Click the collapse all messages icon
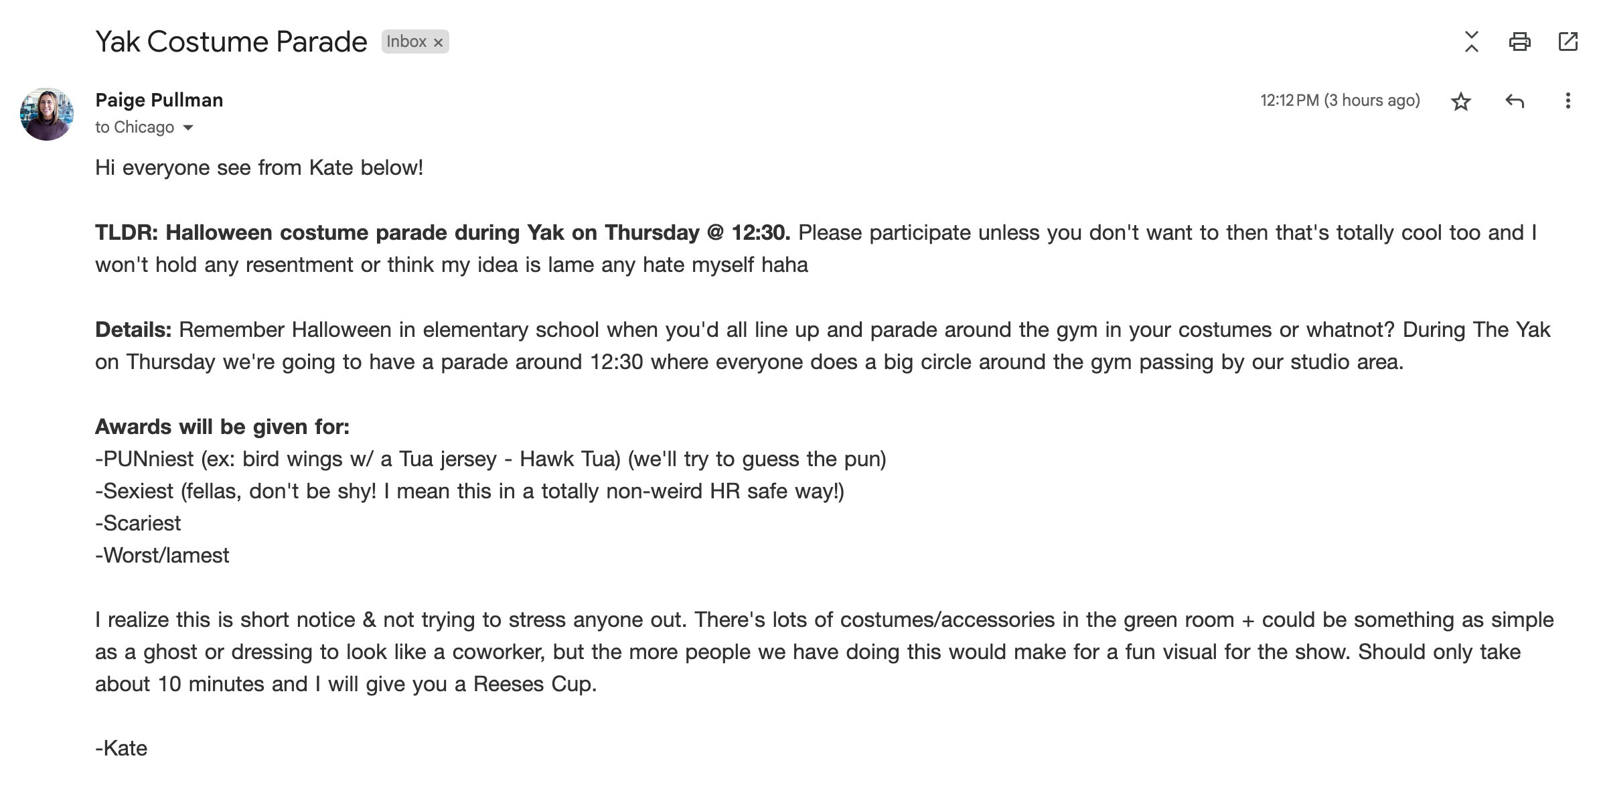Screen dimensions: 1599x789 [1471, 42]
